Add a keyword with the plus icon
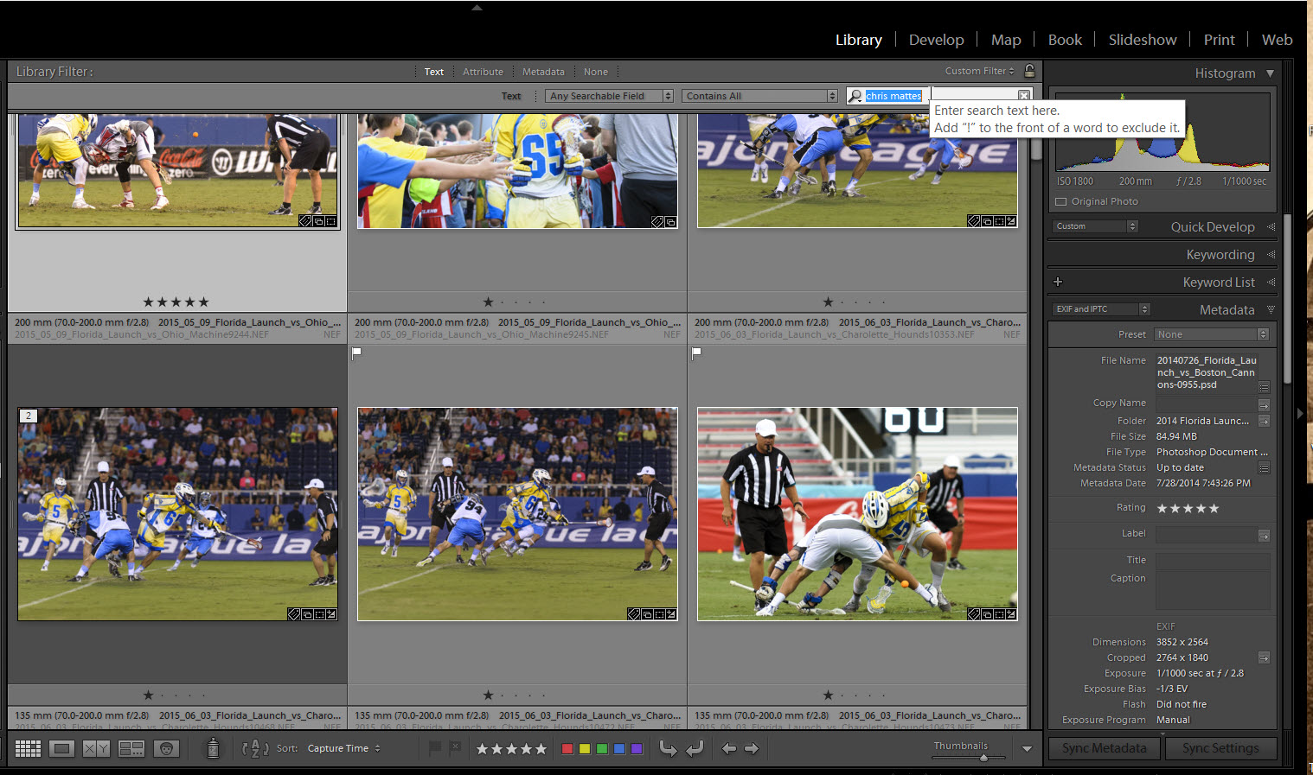The height and width of the screenshot is (775, 1313). pos(1058,283)
